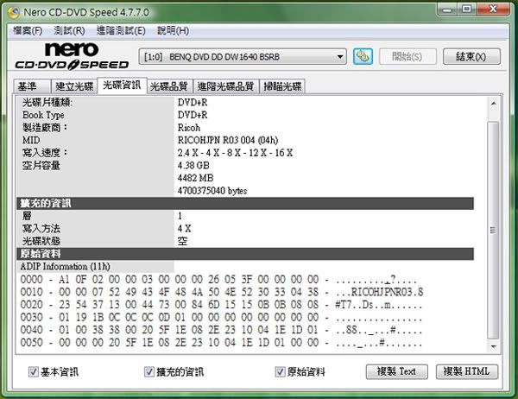The image size is (518, 399).
Task: Click the 光碟片種類 label
Action: pyautogui.click(x=47, y=103)
